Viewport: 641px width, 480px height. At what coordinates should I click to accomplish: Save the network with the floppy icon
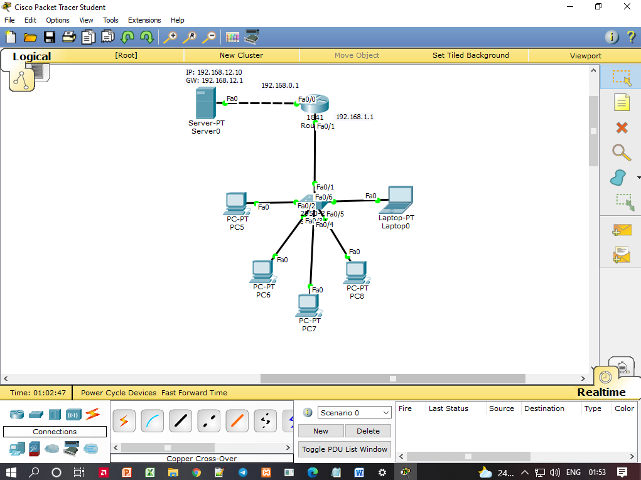(x=50, y=37)
